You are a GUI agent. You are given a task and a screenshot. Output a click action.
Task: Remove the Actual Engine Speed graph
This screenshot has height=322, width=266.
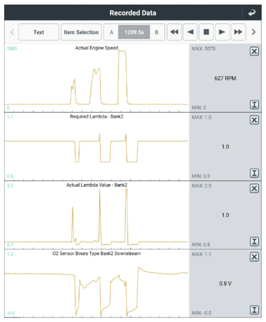(x=254, y=52)
